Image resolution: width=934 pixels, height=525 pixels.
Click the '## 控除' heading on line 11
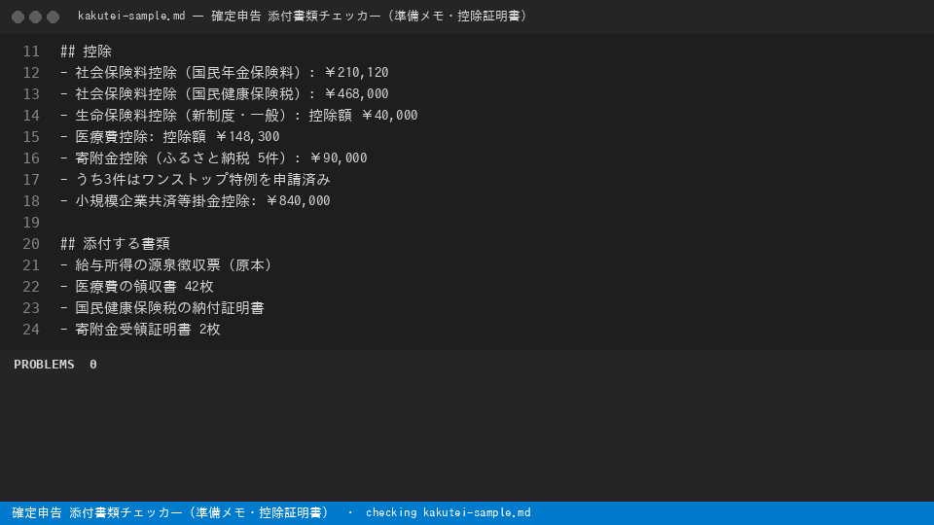pos(86,52)
